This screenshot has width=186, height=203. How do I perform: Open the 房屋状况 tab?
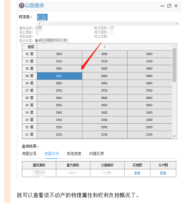coord(52,154)
